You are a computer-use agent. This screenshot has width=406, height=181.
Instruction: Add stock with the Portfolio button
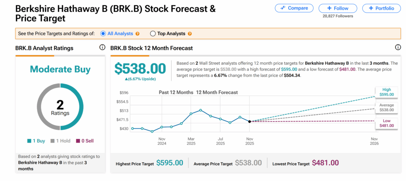click(x=381, y=8)
